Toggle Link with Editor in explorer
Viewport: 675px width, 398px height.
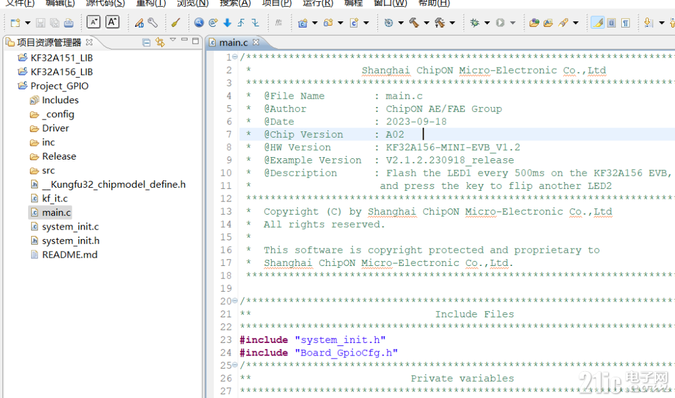point(160,43)
